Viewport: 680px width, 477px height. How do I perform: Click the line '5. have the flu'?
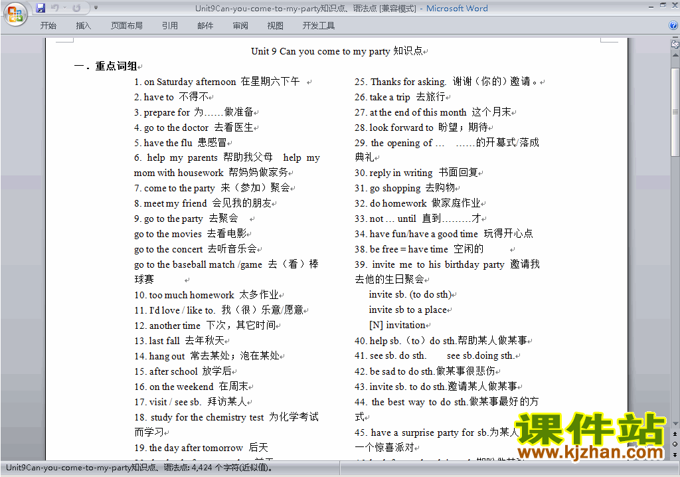pyautogui.click(x=181, y=142)
